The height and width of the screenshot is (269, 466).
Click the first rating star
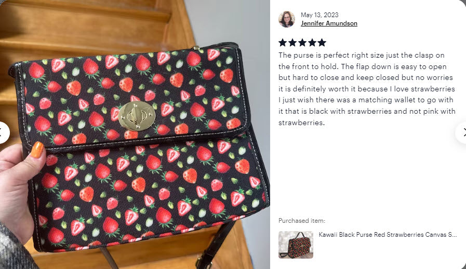[x=283, y=43]
